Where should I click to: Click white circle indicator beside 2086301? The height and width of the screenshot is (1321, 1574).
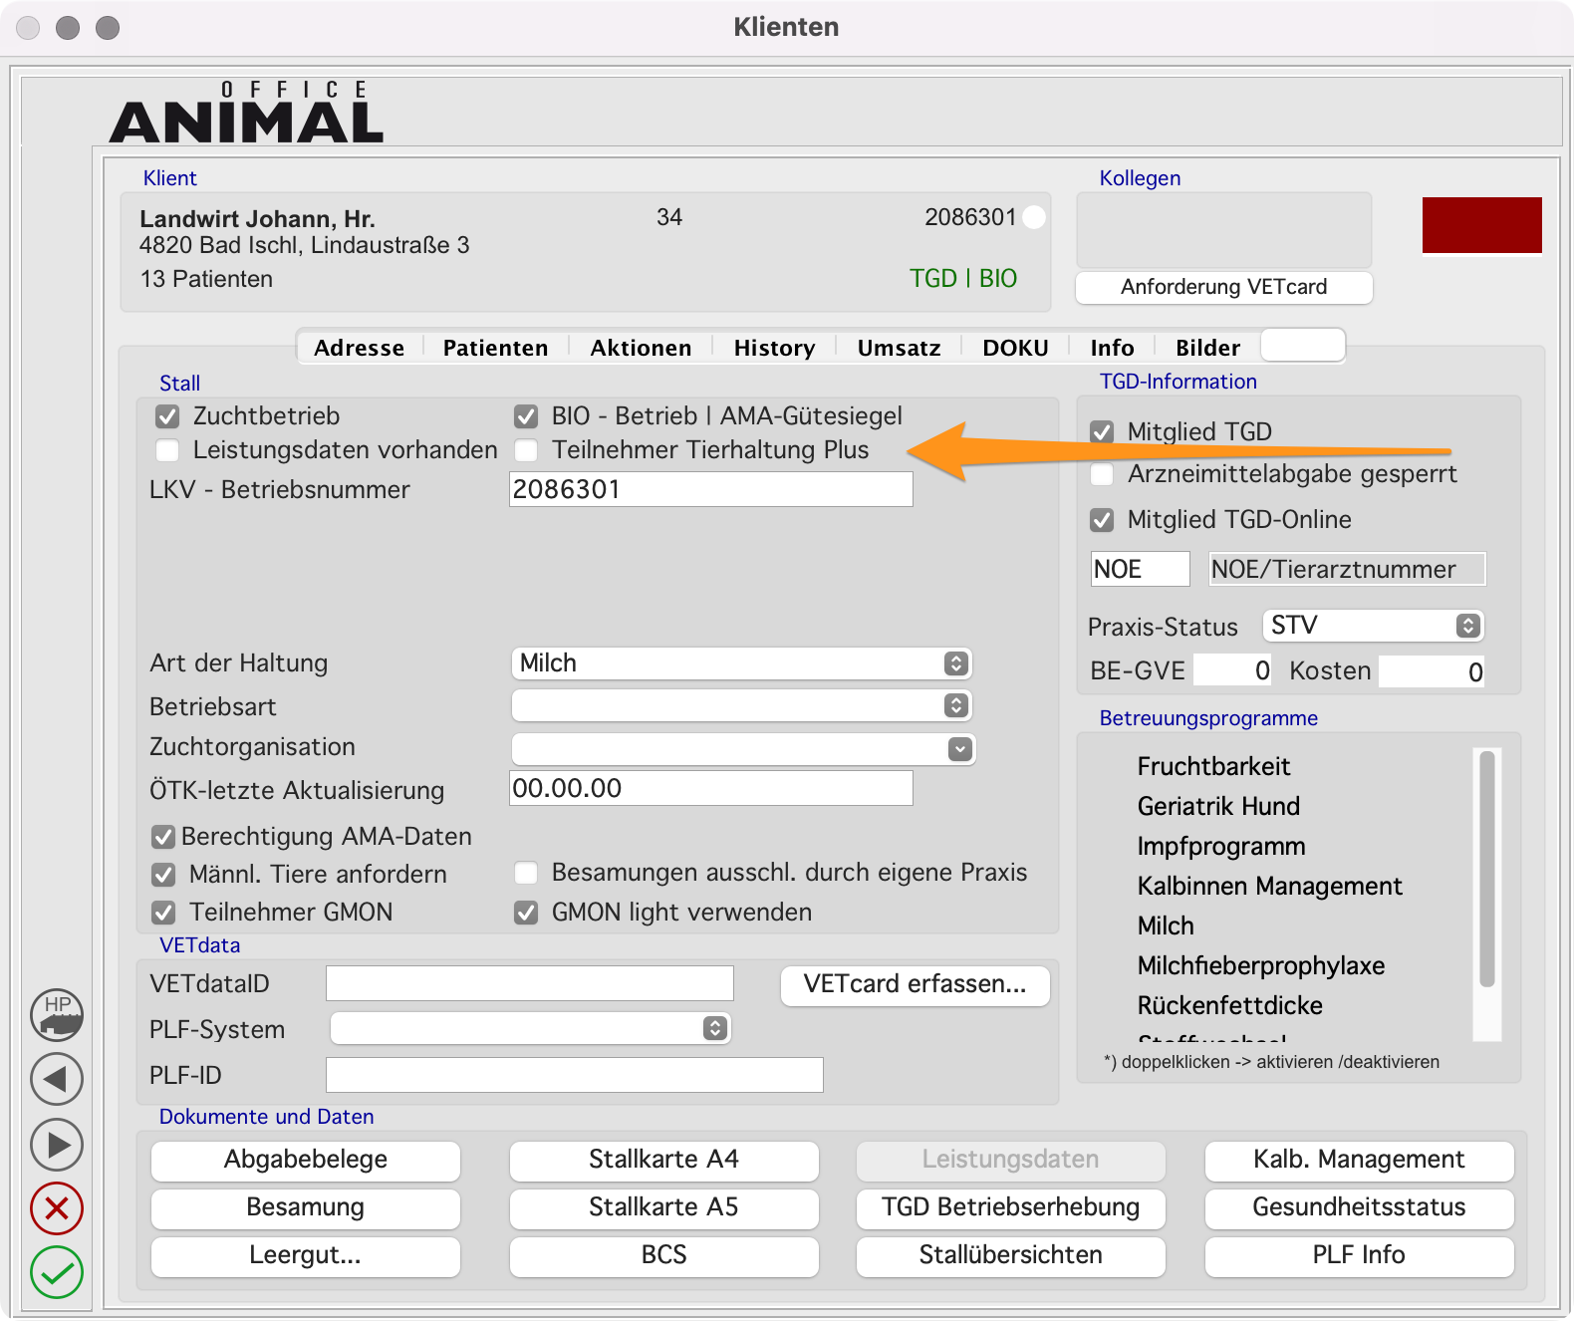[1034, 217]
